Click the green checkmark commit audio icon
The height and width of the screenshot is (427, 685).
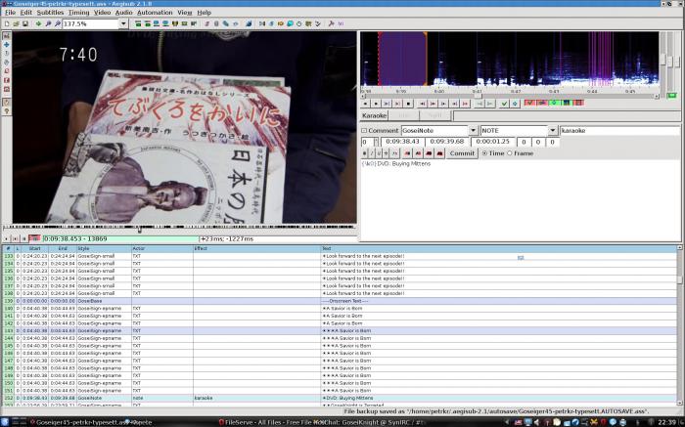point(504,104)
